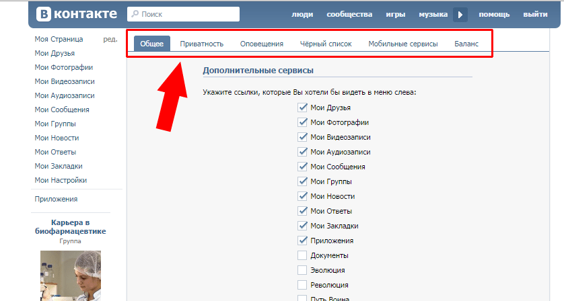Open Мои Новости in left menu
Image resolution: width=564 pixels, height=301 pixels.
(57, 138)
